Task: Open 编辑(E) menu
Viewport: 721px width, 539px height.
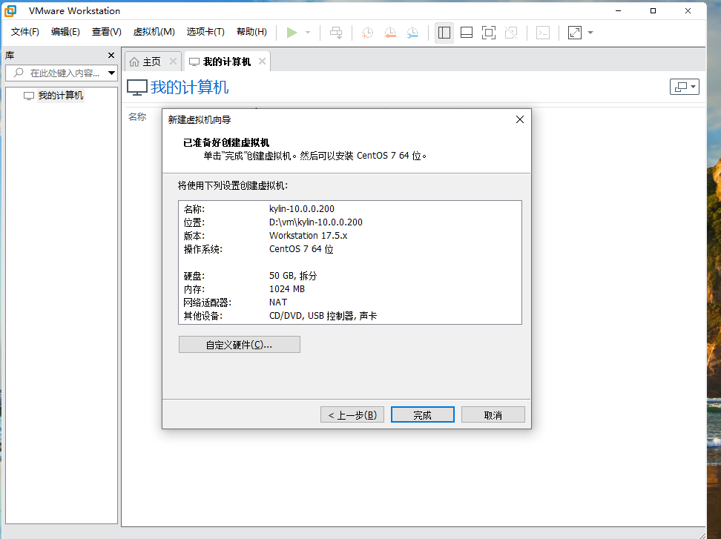Action: [x=65, y=32]
